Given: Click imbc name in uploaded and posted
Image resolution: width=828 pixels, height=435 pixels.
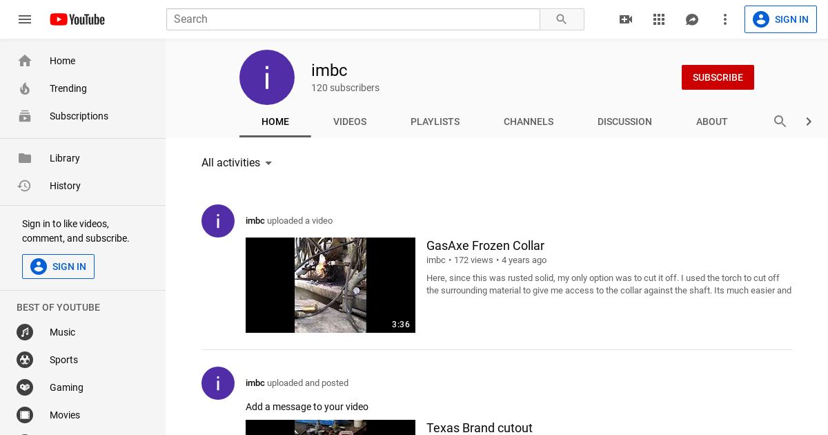Looking at the screenshot, I should [255, 383].
